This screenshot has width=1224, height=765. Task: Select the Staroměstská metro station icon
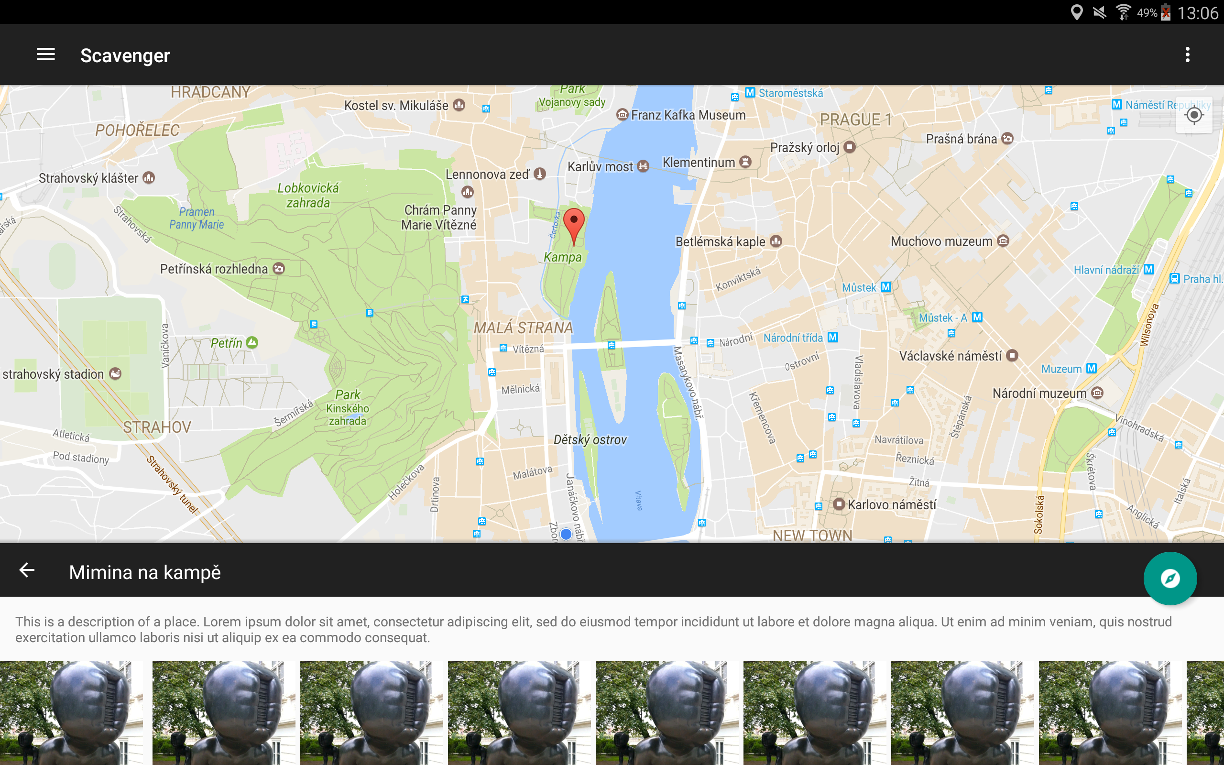click(x=750, y=93)
